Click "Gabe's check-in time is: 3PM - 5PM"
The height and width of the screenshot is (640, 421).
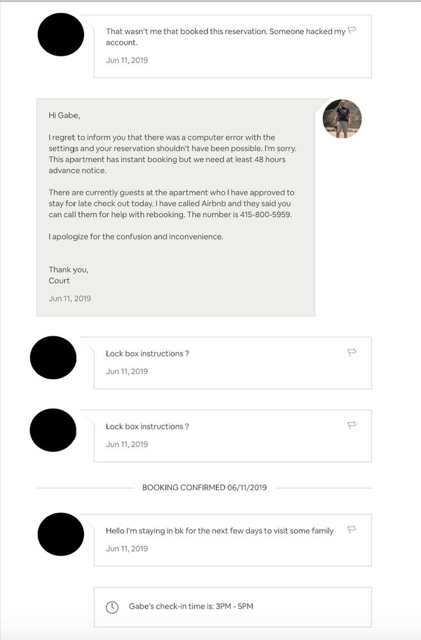click(191, 606)
